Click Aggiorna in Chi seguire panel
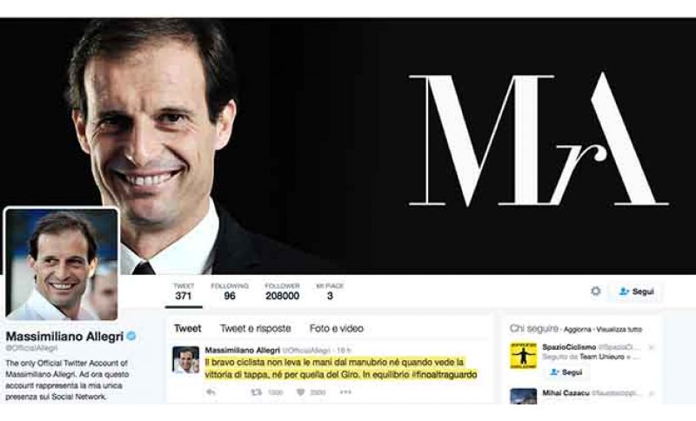 click(577, 330)
